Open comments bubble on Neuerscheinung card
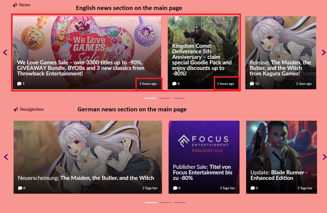The image size is (327, 213). coord(20,188)
